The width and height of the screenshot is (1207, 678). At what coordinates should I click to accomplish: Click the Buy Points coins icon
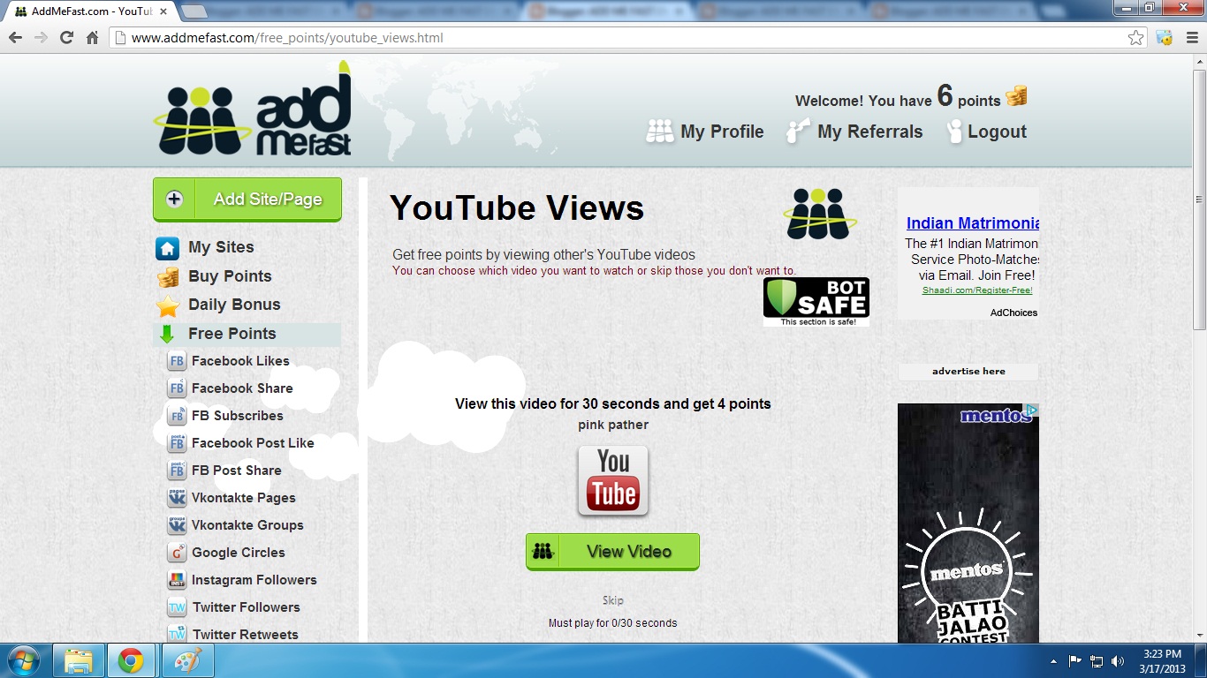167,277
